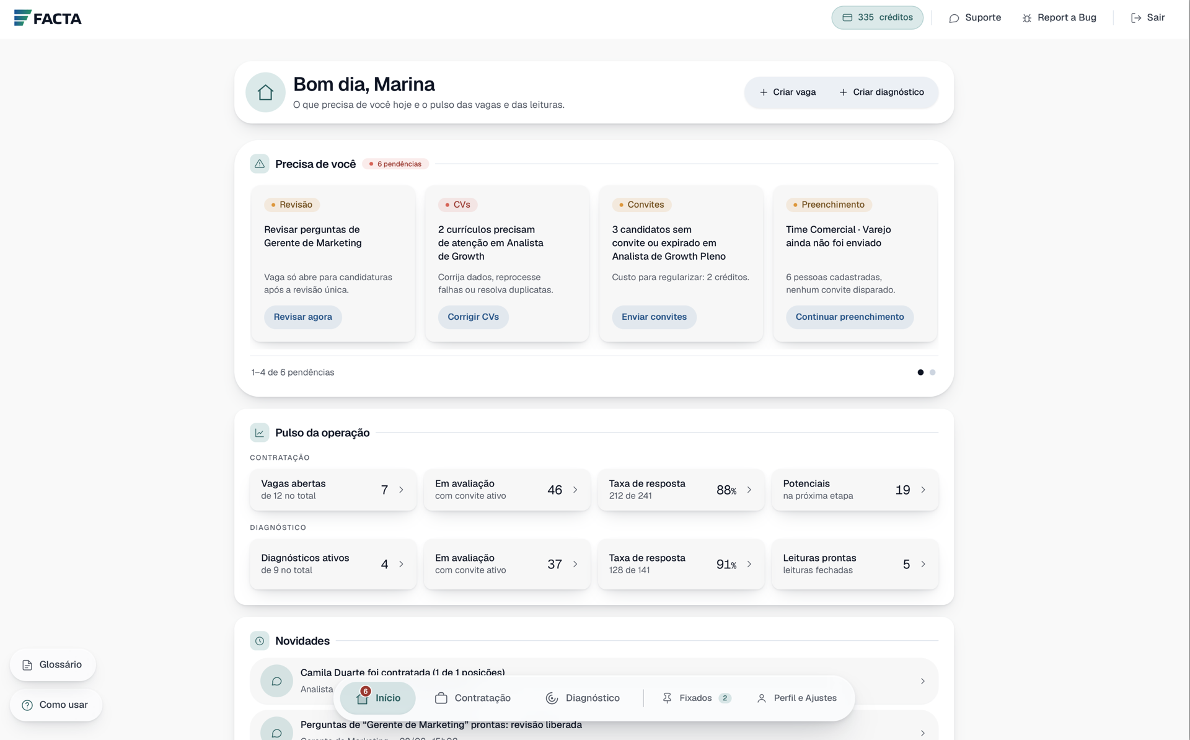Click the 6 pendências badge
This screenshot has width=1190, height=740.
395,164
